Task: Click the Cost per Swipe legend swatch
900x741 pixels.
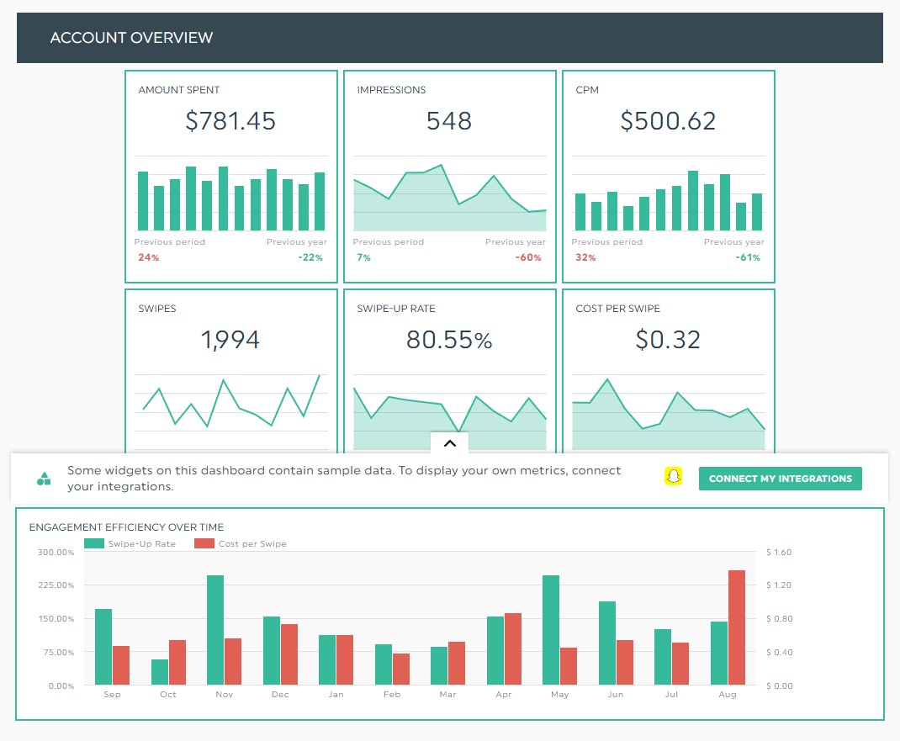Action: pyautogui.click(x=204, y=543)
